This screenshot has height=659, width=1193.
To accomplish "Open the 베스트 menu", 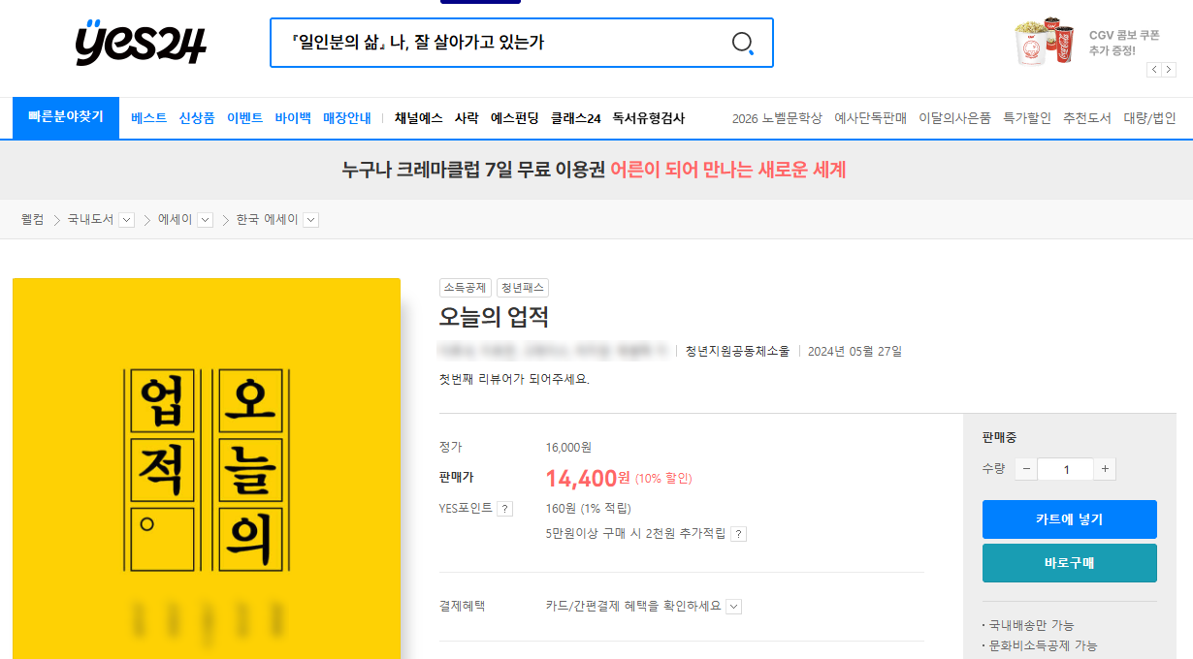I will pyautogui.click(x=148, y=118).
